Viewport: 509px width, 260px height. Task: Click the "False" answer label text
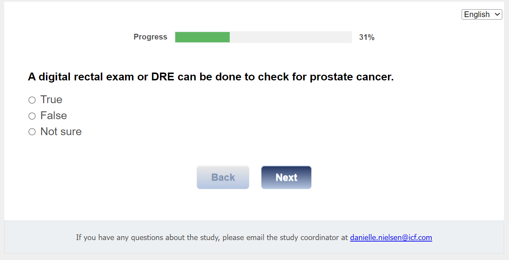click(x=53, y=116)
